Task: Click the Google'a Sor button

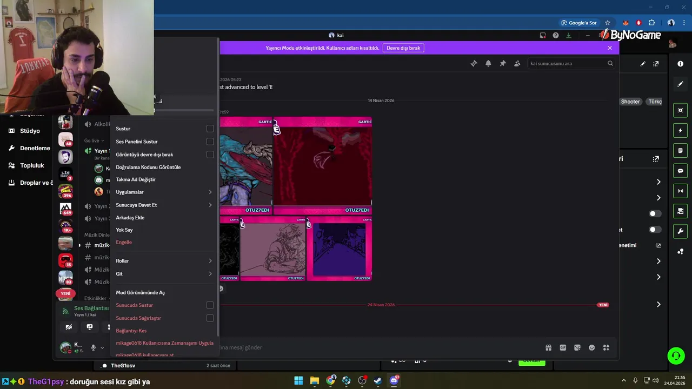Action: tap(578, 23)
